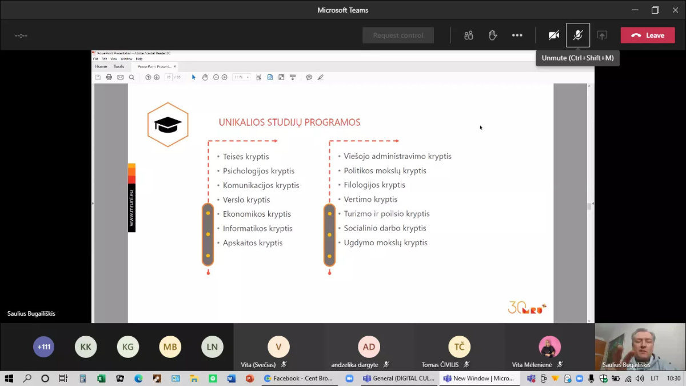
Task: Leave the Teams meeting
Action: [x=648, y=35]
